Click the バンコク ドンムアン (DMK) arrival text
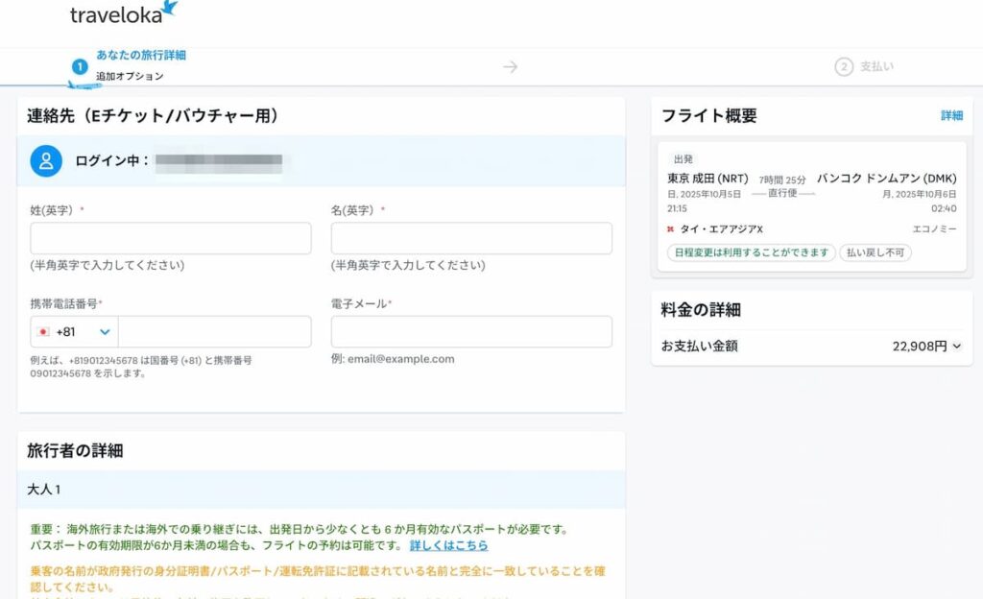The image size is (983, 599). coord(886,179)
